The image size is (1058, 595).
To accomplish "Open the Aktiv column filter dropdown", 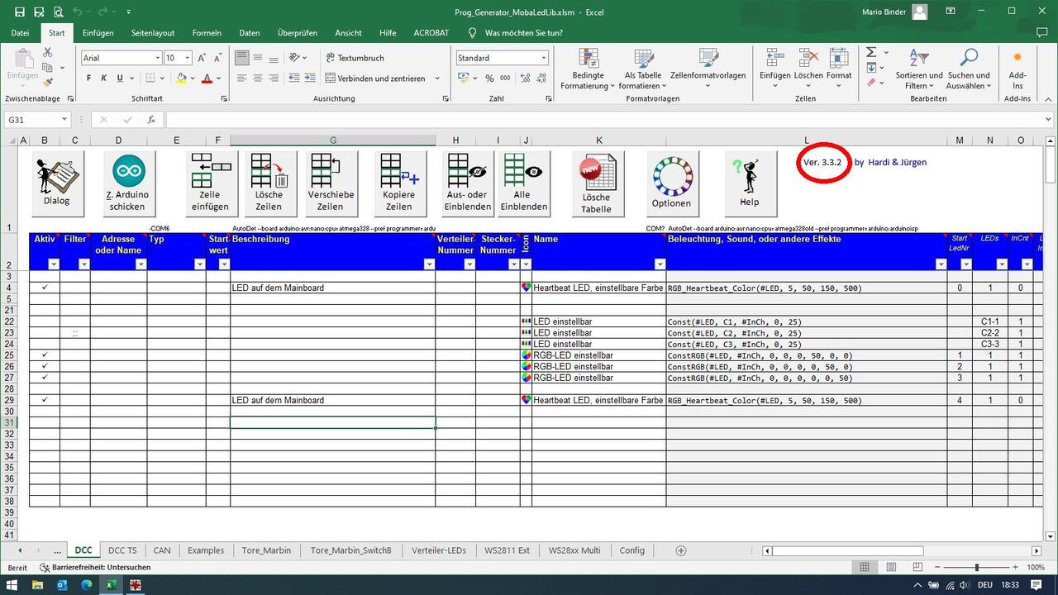I will (54, 264).
